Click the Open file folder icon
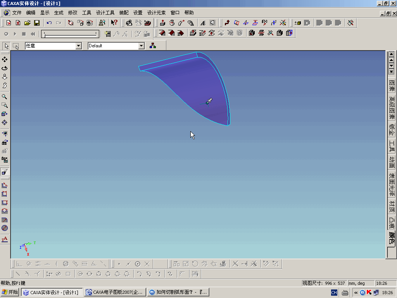The width and height of the screenshot is (397, 298). 28,23
